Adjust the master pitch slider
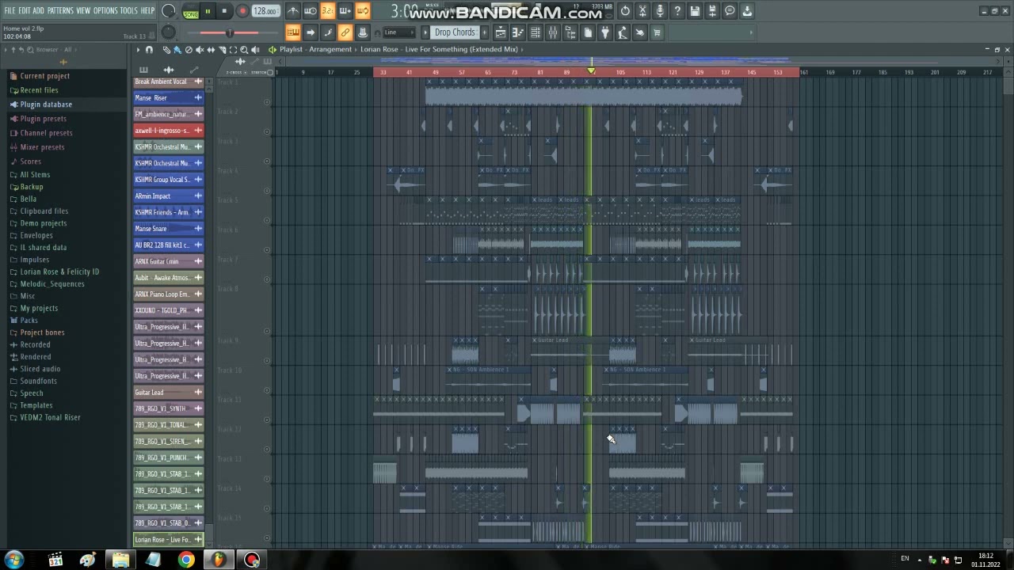This screenshot has height=570, width=1014. tap(229, 32)
